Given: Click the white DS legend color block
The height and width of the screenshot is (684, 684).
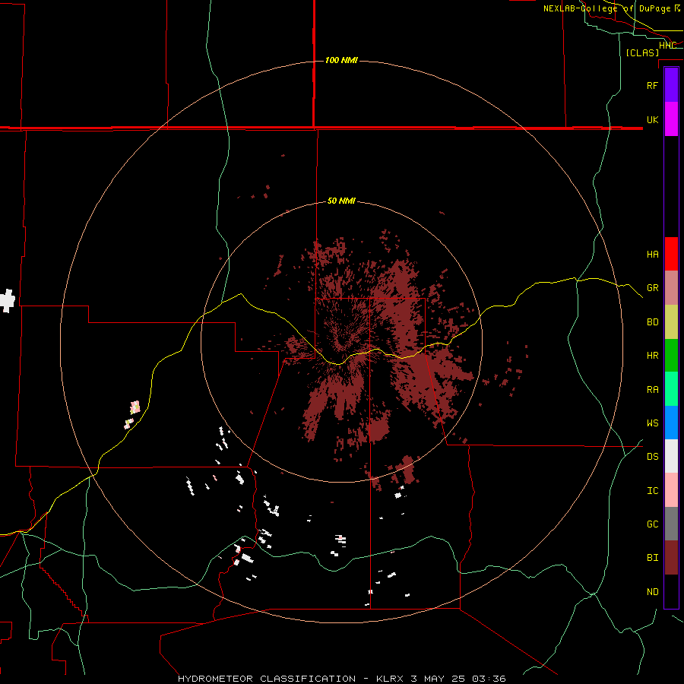Looking at the screenshot, I should 671,456.
